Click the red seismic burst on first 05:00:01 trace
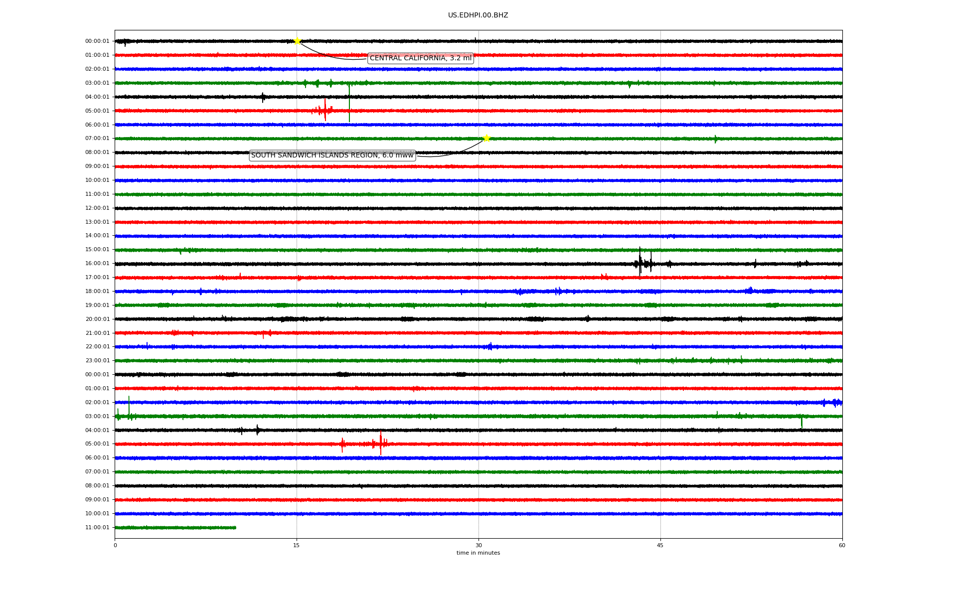The width and height of the screenshot is (957, 598). [x=324, y=110]
